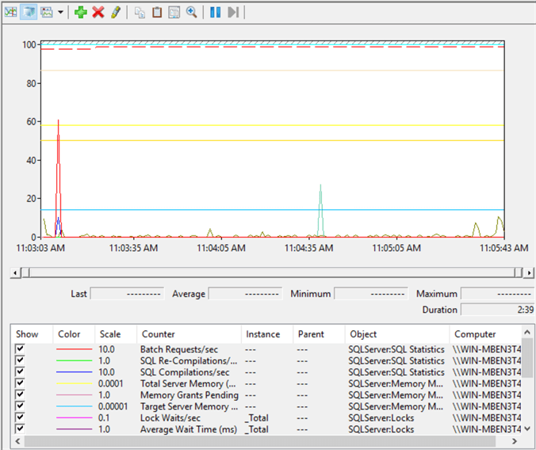Click the 0.00001 scale value
536x450 pixels.
[113, 406]
